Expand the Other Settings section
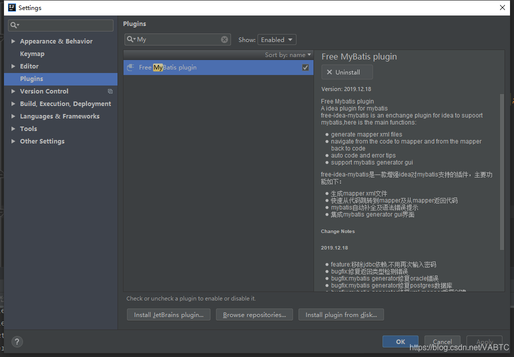Screen dimensions: 514x357 (13, 141)
